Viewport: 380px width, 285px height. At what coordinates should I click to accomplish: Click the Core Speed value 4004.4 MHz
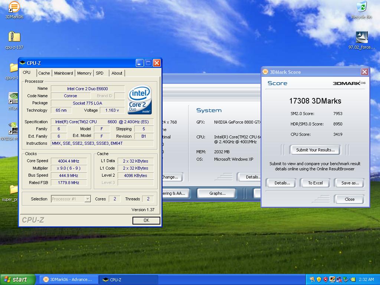tap(69, 161)
